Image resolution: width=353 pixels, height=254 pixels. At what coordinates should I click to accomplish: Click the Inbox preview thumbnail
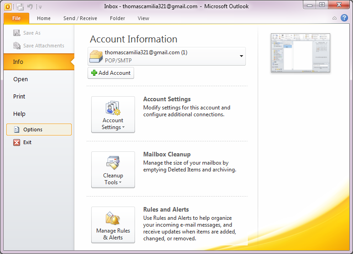[x=300, y=53]
